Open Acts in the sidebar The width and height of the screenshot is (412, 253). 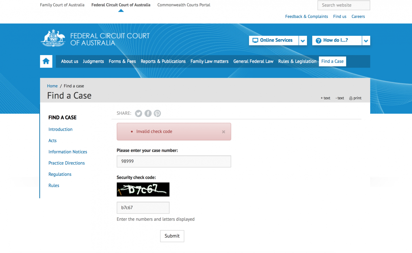click(53, 141)
